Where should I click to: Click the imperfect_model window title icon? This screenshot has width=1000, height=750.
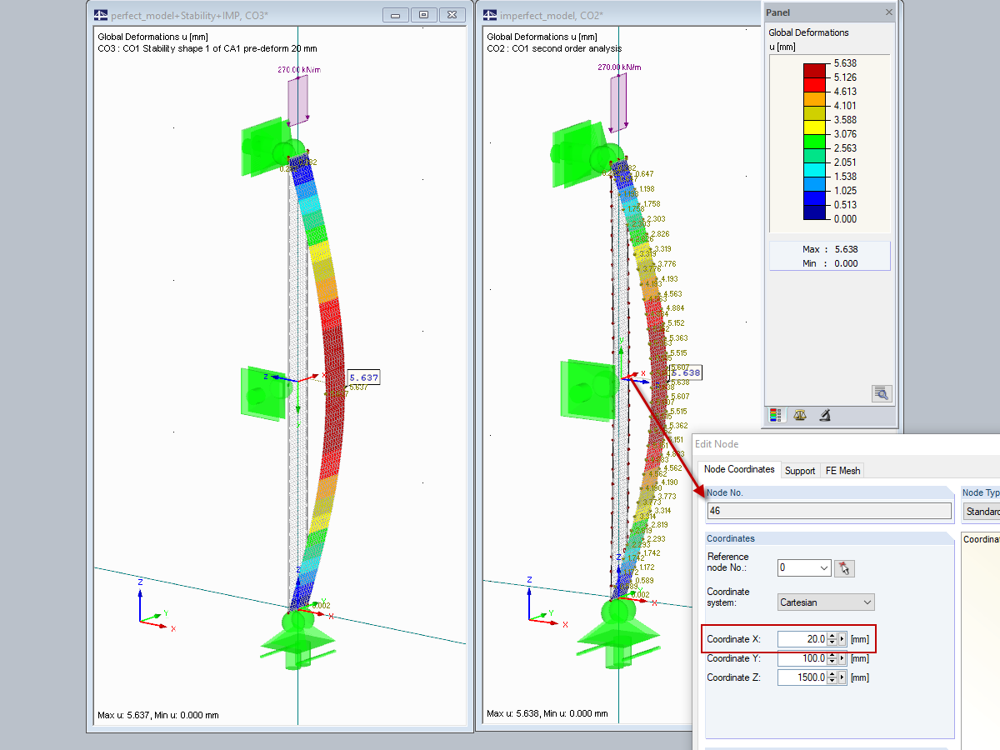[x=491, y=15]
